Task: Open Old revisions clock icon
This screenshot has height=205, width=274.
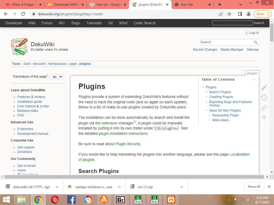Action: click(264, 97)
